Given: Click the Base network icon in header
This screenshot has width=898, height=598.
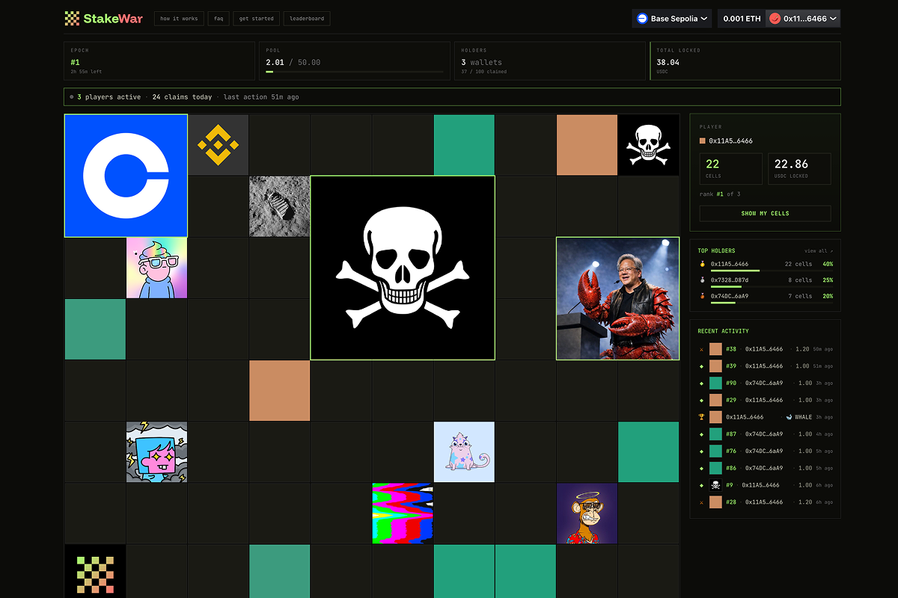Looking at the screenshot, I should click(642, 19).
